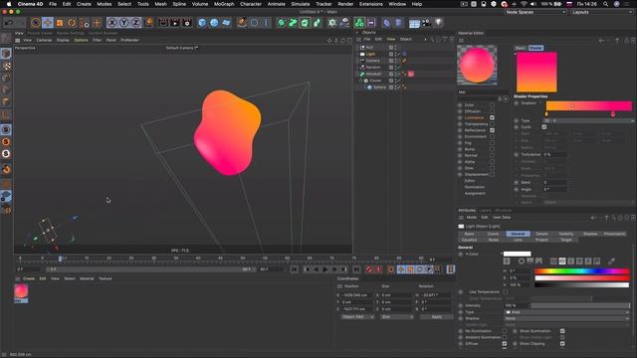Screen dimensions: 637x358
Task: Click the Coordinate System icon next to Z
Action: [x=148, y=23]
